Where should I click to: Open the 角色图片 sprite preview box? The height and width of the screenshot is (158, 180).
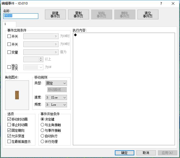[x=17, y=95]
